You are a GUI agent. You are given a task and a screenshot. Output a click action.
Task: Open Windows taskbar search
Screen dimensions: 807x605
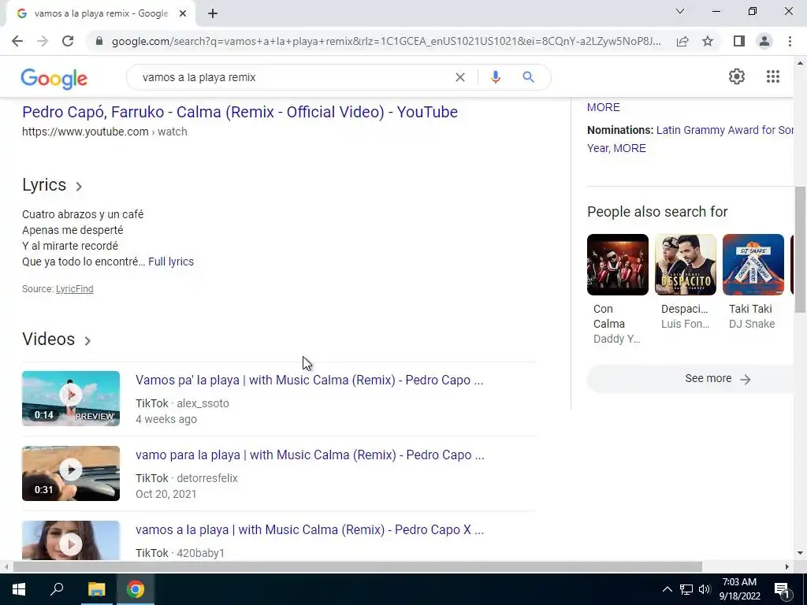(x=57, y=589)
